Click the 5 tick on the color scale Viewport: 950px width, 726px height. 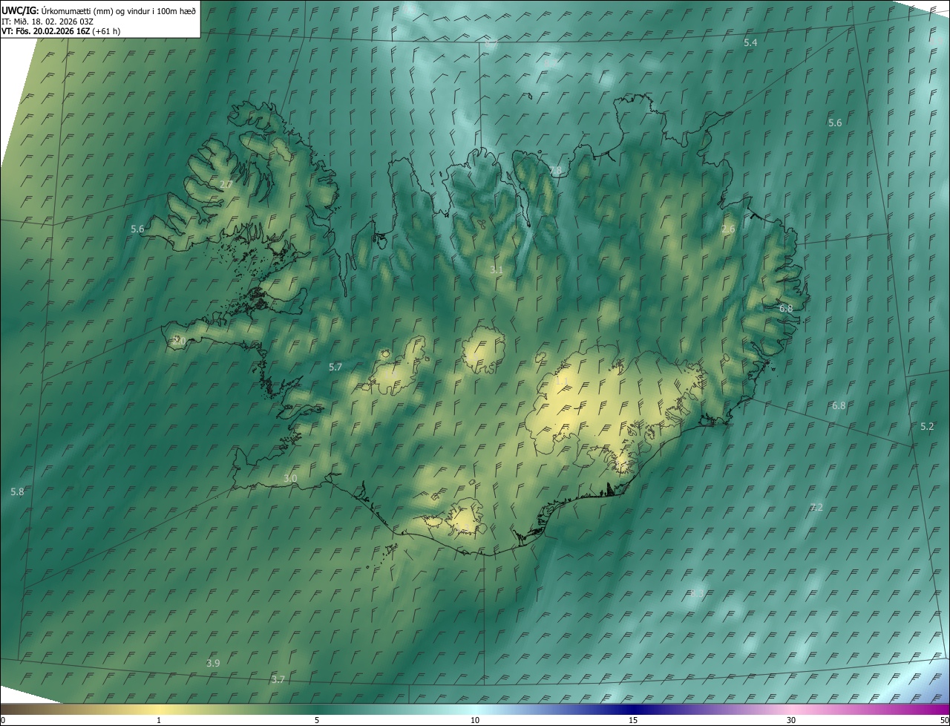point(317,721)
